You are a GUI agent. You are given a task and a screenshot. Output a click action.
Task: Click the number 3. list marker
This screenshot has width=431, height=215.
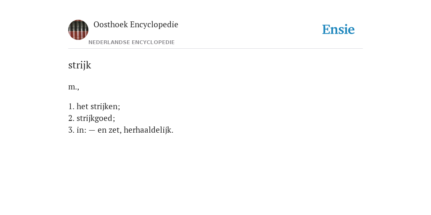point(71,130)
